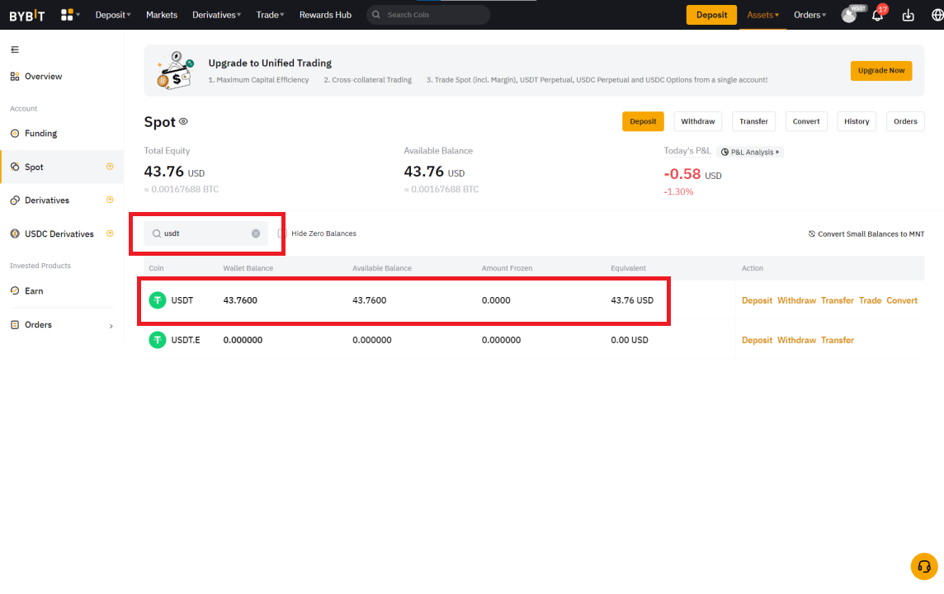This screenshot has height=594, width=944.
Task: Click the upgrade banner wallet illustration
Action: tap(175, 70)
